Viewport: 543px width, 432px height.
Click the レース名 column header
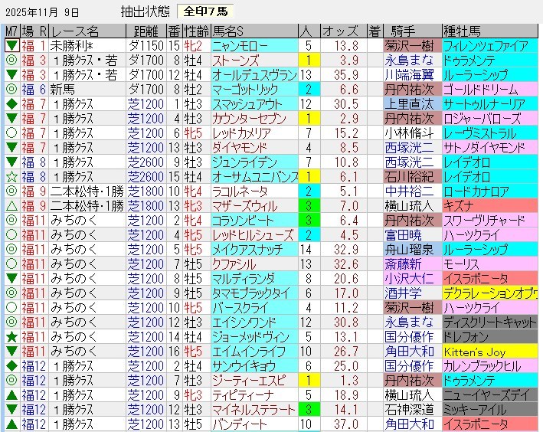87,31
